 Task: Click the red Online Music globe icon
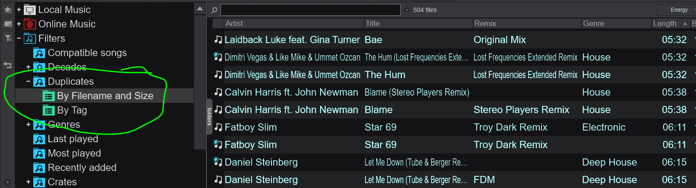point(30,24)
